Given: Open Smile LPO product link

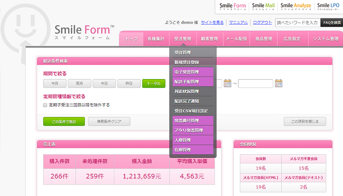Looking at the screenshot, I should point(328,6).
